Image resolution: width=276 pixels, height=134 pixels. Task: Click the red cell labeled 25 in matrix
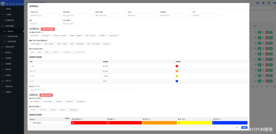point(88,123)
